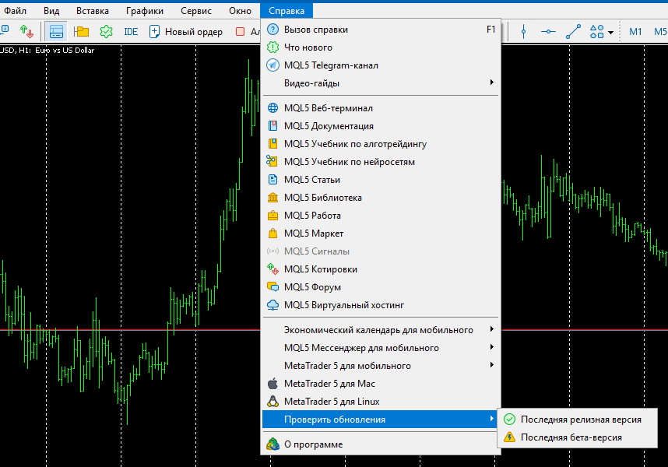Open the IDE editor
Image resolution: width=668 pixels, height=467 pixels.
131,31
